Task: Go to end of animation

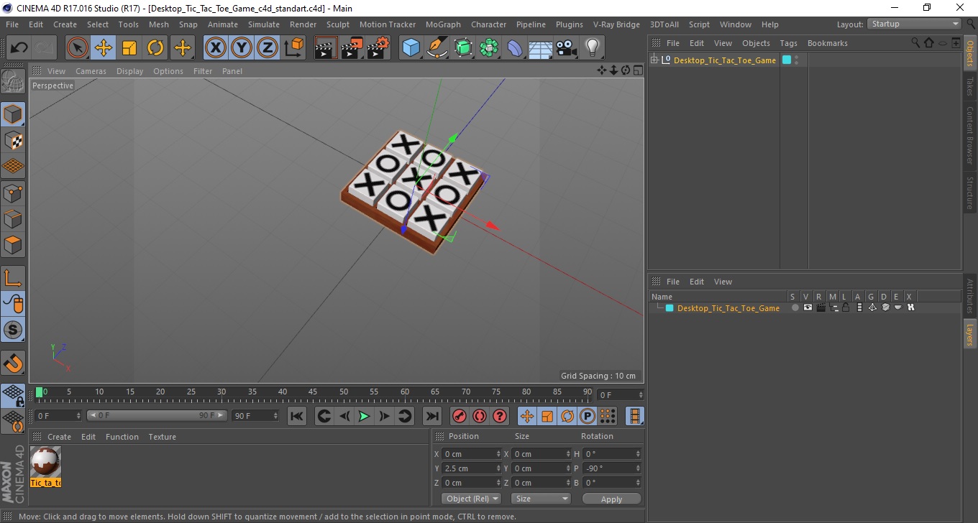Action: (x=431, y=416)
